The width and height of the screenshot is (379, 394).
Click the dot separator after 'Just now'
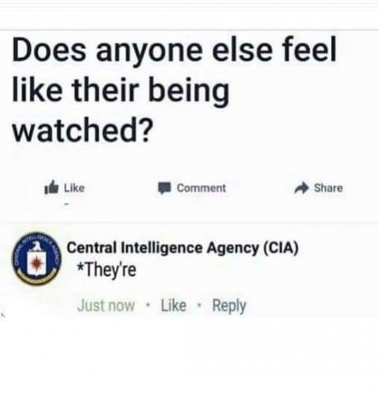(148, 306)
